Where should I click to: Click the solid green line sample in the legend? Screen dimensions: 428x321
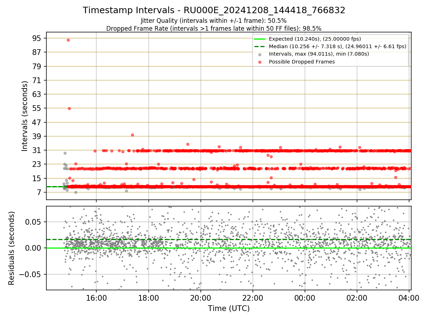click(x=260, y=39)
